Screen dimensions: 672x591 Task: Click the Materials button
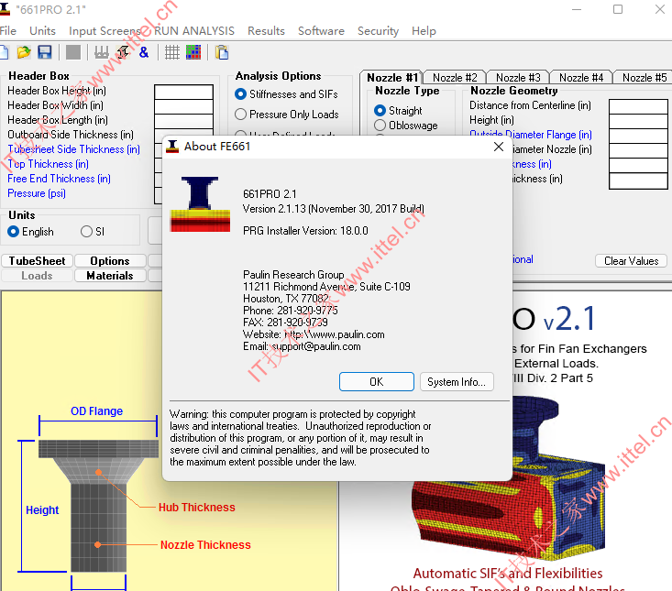tap(110, 276)
